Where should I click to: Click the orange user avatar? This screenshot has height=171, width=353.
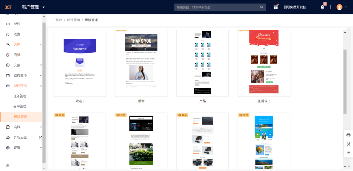(x=339, y=7)
